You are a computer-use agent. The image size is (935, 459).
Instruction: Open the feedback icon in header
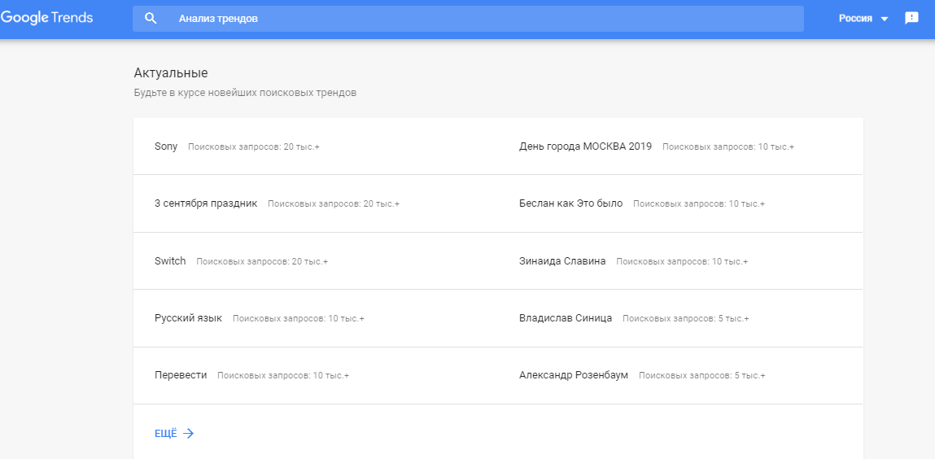coord(911,18)
